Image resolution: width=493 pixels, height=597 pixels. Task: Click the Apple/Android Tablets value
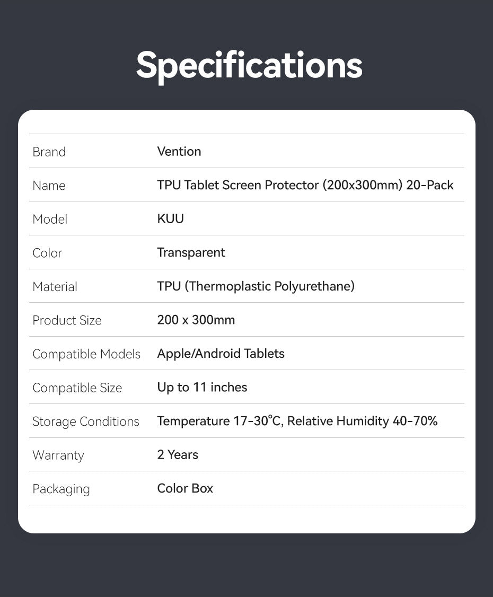221,354
